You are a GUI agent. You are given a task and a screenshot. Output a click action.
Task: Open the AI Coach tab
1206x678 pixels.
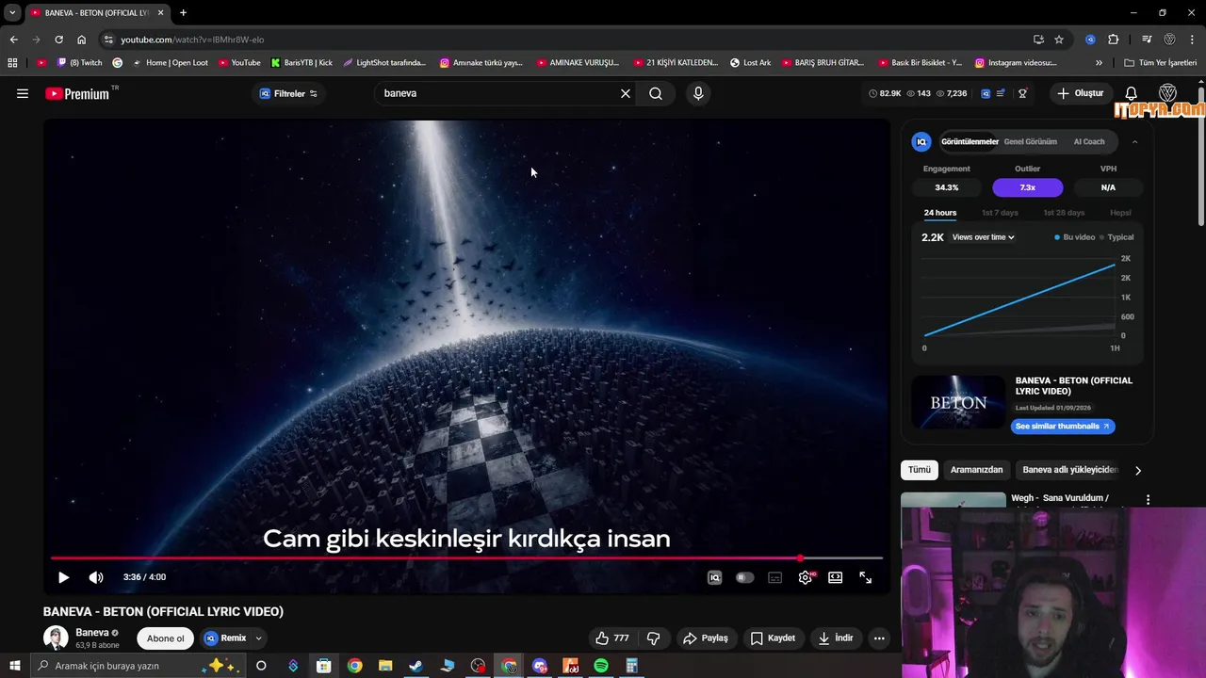[x=1089, y=141]
